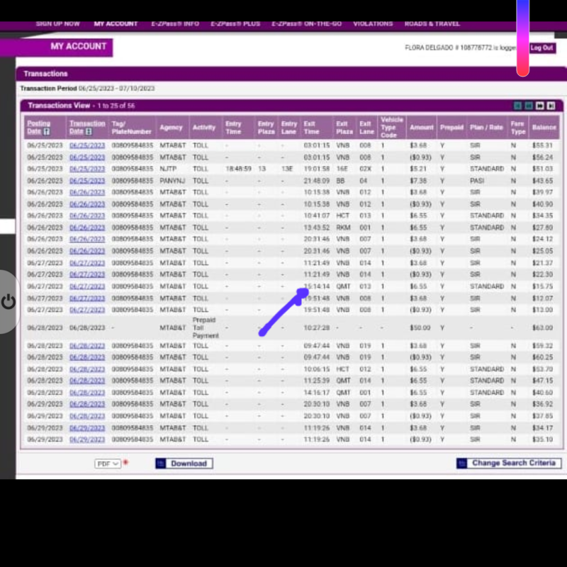Click the 10:27:28 exit time cell

click(x=317, y=328)
